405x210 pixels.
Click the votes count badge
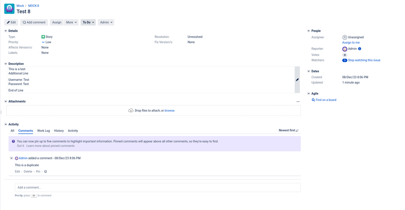pyautogui.click(x=345, y=55)
